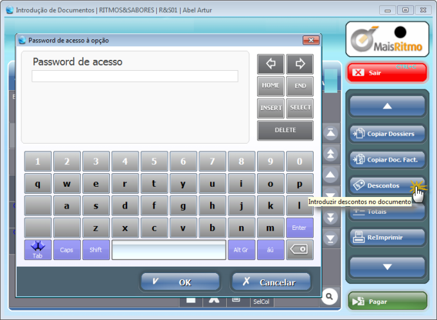Cancel the password dialog
437x320 pixels.
click(271, 282)
